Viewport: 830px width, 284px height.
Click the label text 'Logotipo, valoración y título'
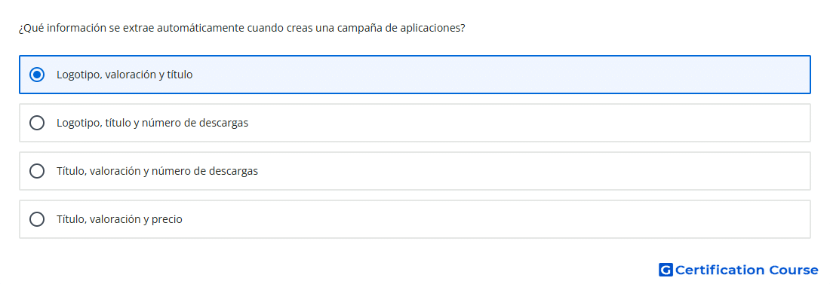124,75
